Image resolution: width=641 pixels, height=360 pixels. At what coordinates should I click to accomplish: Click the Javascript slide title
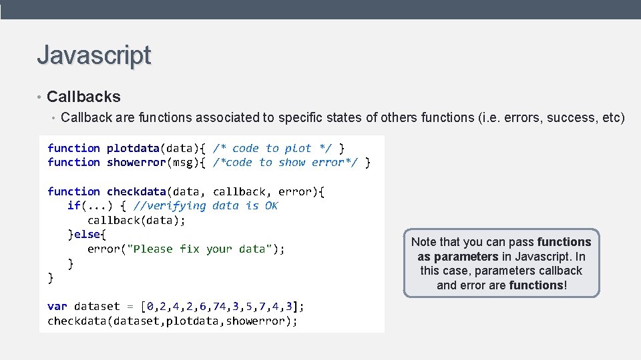[94, 55]
